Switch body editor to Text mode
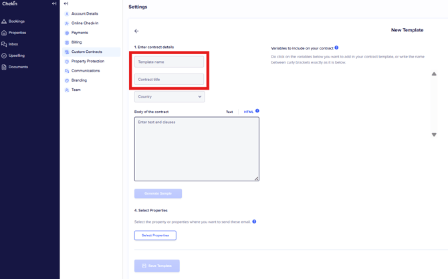 pyautogui.click(x=229, y=112)
